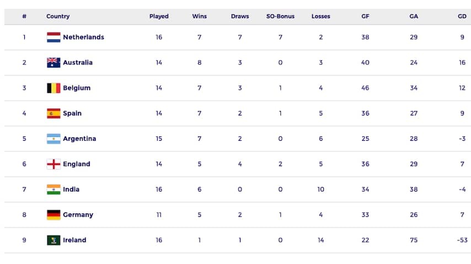Click the Ireland flag icon

coord(53,240)
